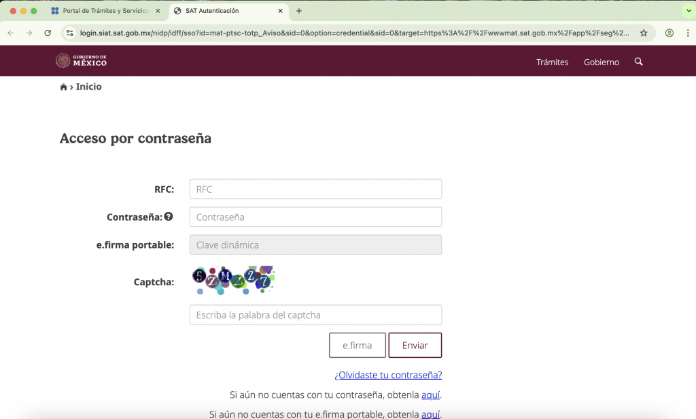
Task: Click the Gobierno de México logo
Action: coord(81,61)
